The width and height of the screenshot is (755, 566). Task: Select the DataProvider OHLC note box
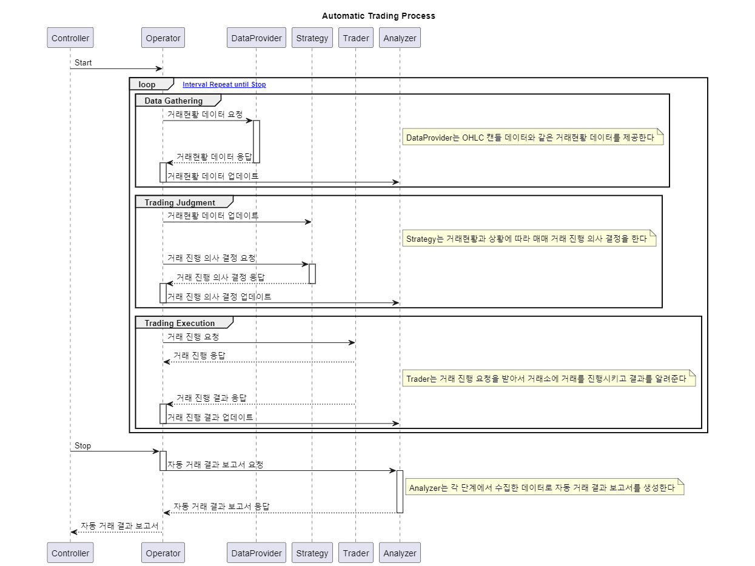(532, 137)
